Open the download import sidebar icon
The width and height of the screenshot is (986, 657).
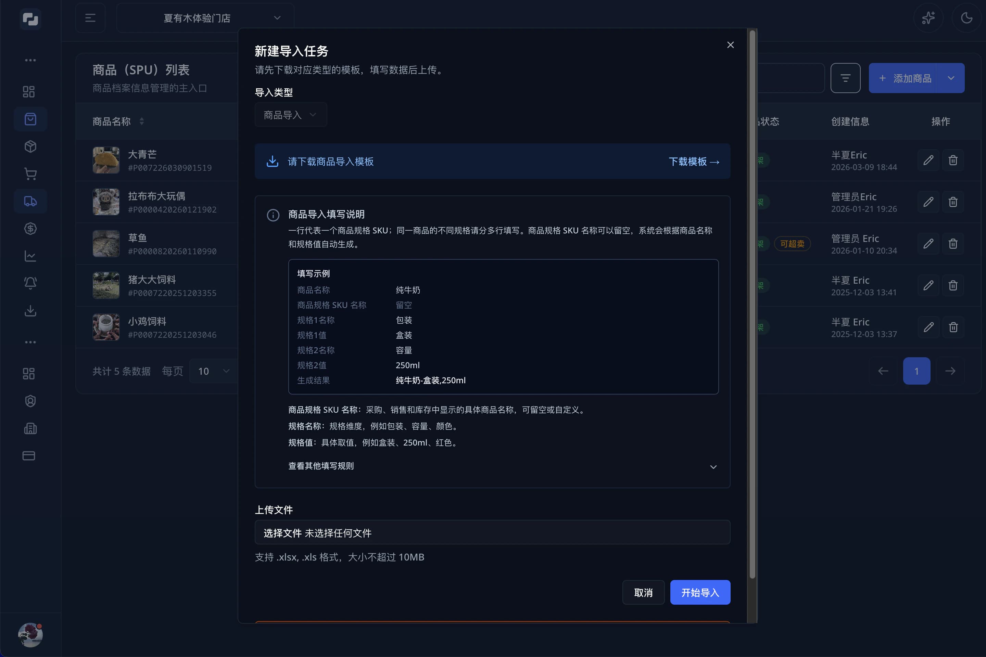pos(30,311)
